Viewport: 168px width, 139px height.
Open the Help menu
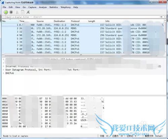tap(76, 7)
